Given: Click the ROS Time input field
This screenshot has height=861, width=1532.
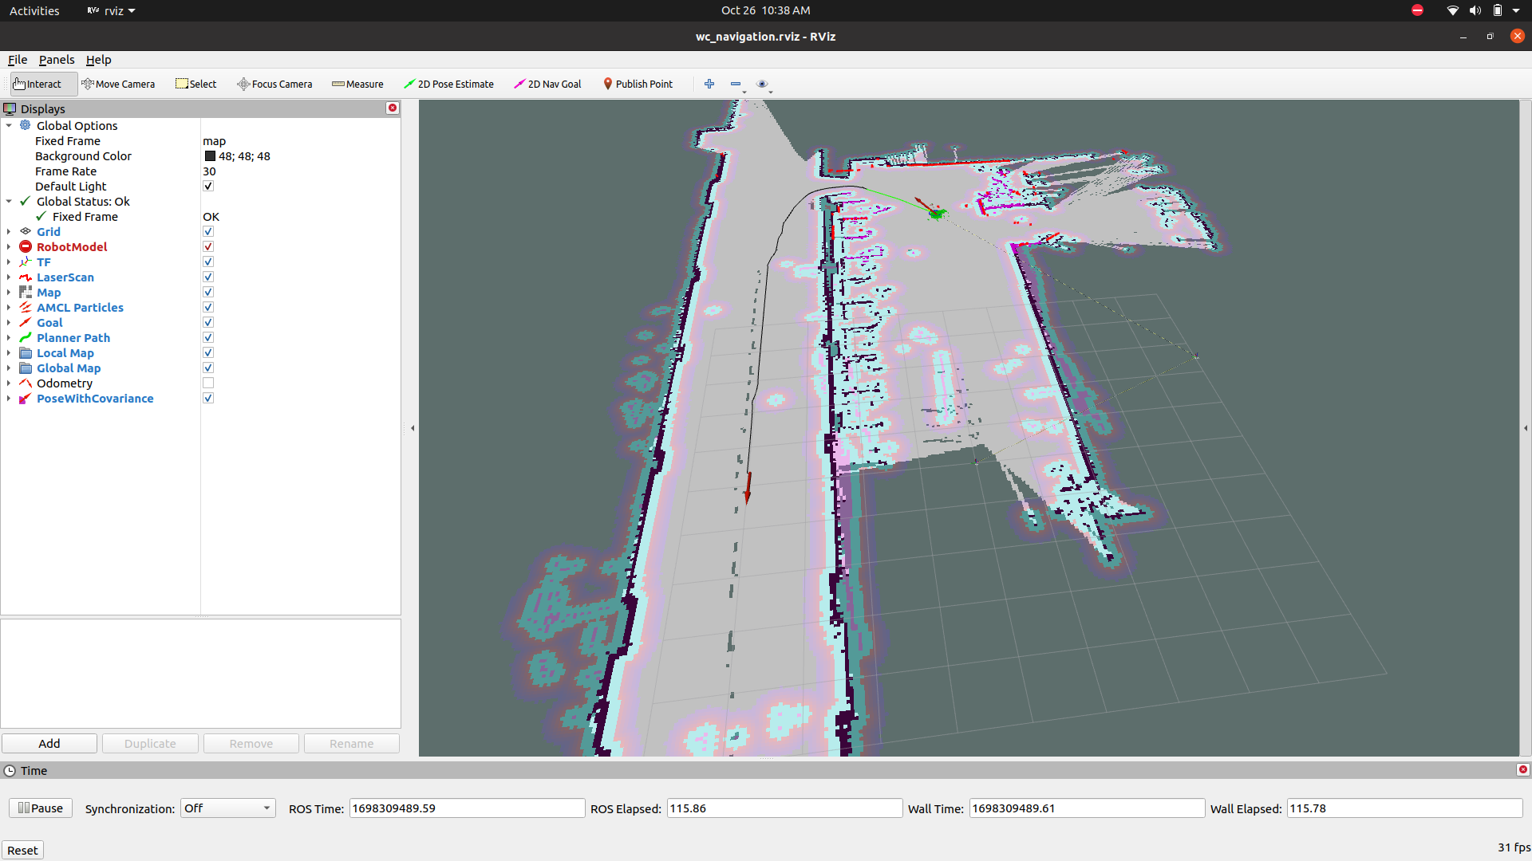Looking at the screenshot, I should click(x=467, y=808).
